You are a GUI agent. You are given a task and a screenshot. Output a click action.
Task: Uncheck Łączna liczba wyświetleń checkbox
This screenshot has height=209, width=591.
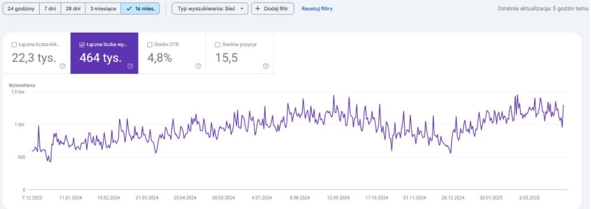tap(82, 45)
